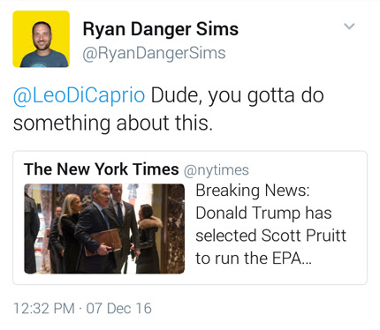The image size is (380, 330).
Task: Open the @LeoDiCaprio mention
Action: [x=79, y=95]
